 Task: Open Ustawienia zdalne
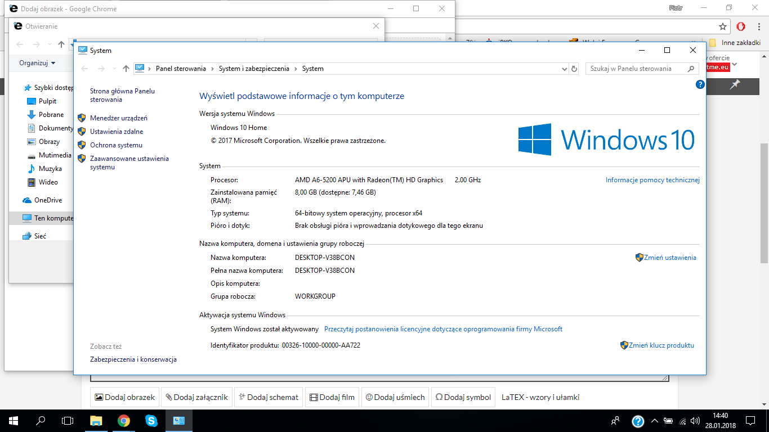(x=117, y=132)
